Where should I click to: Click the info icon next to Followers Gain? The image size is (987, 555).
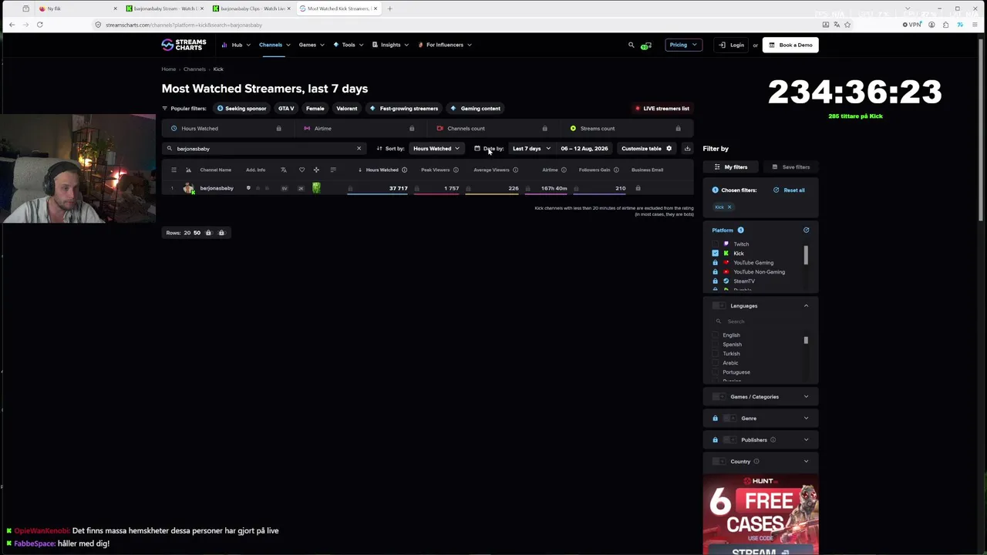point(616,170)
